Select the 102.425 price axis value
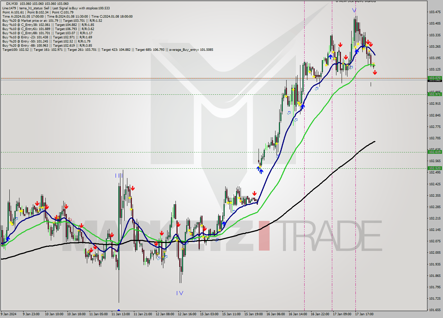This screenshot has width=443, height=318. (435, 184)
